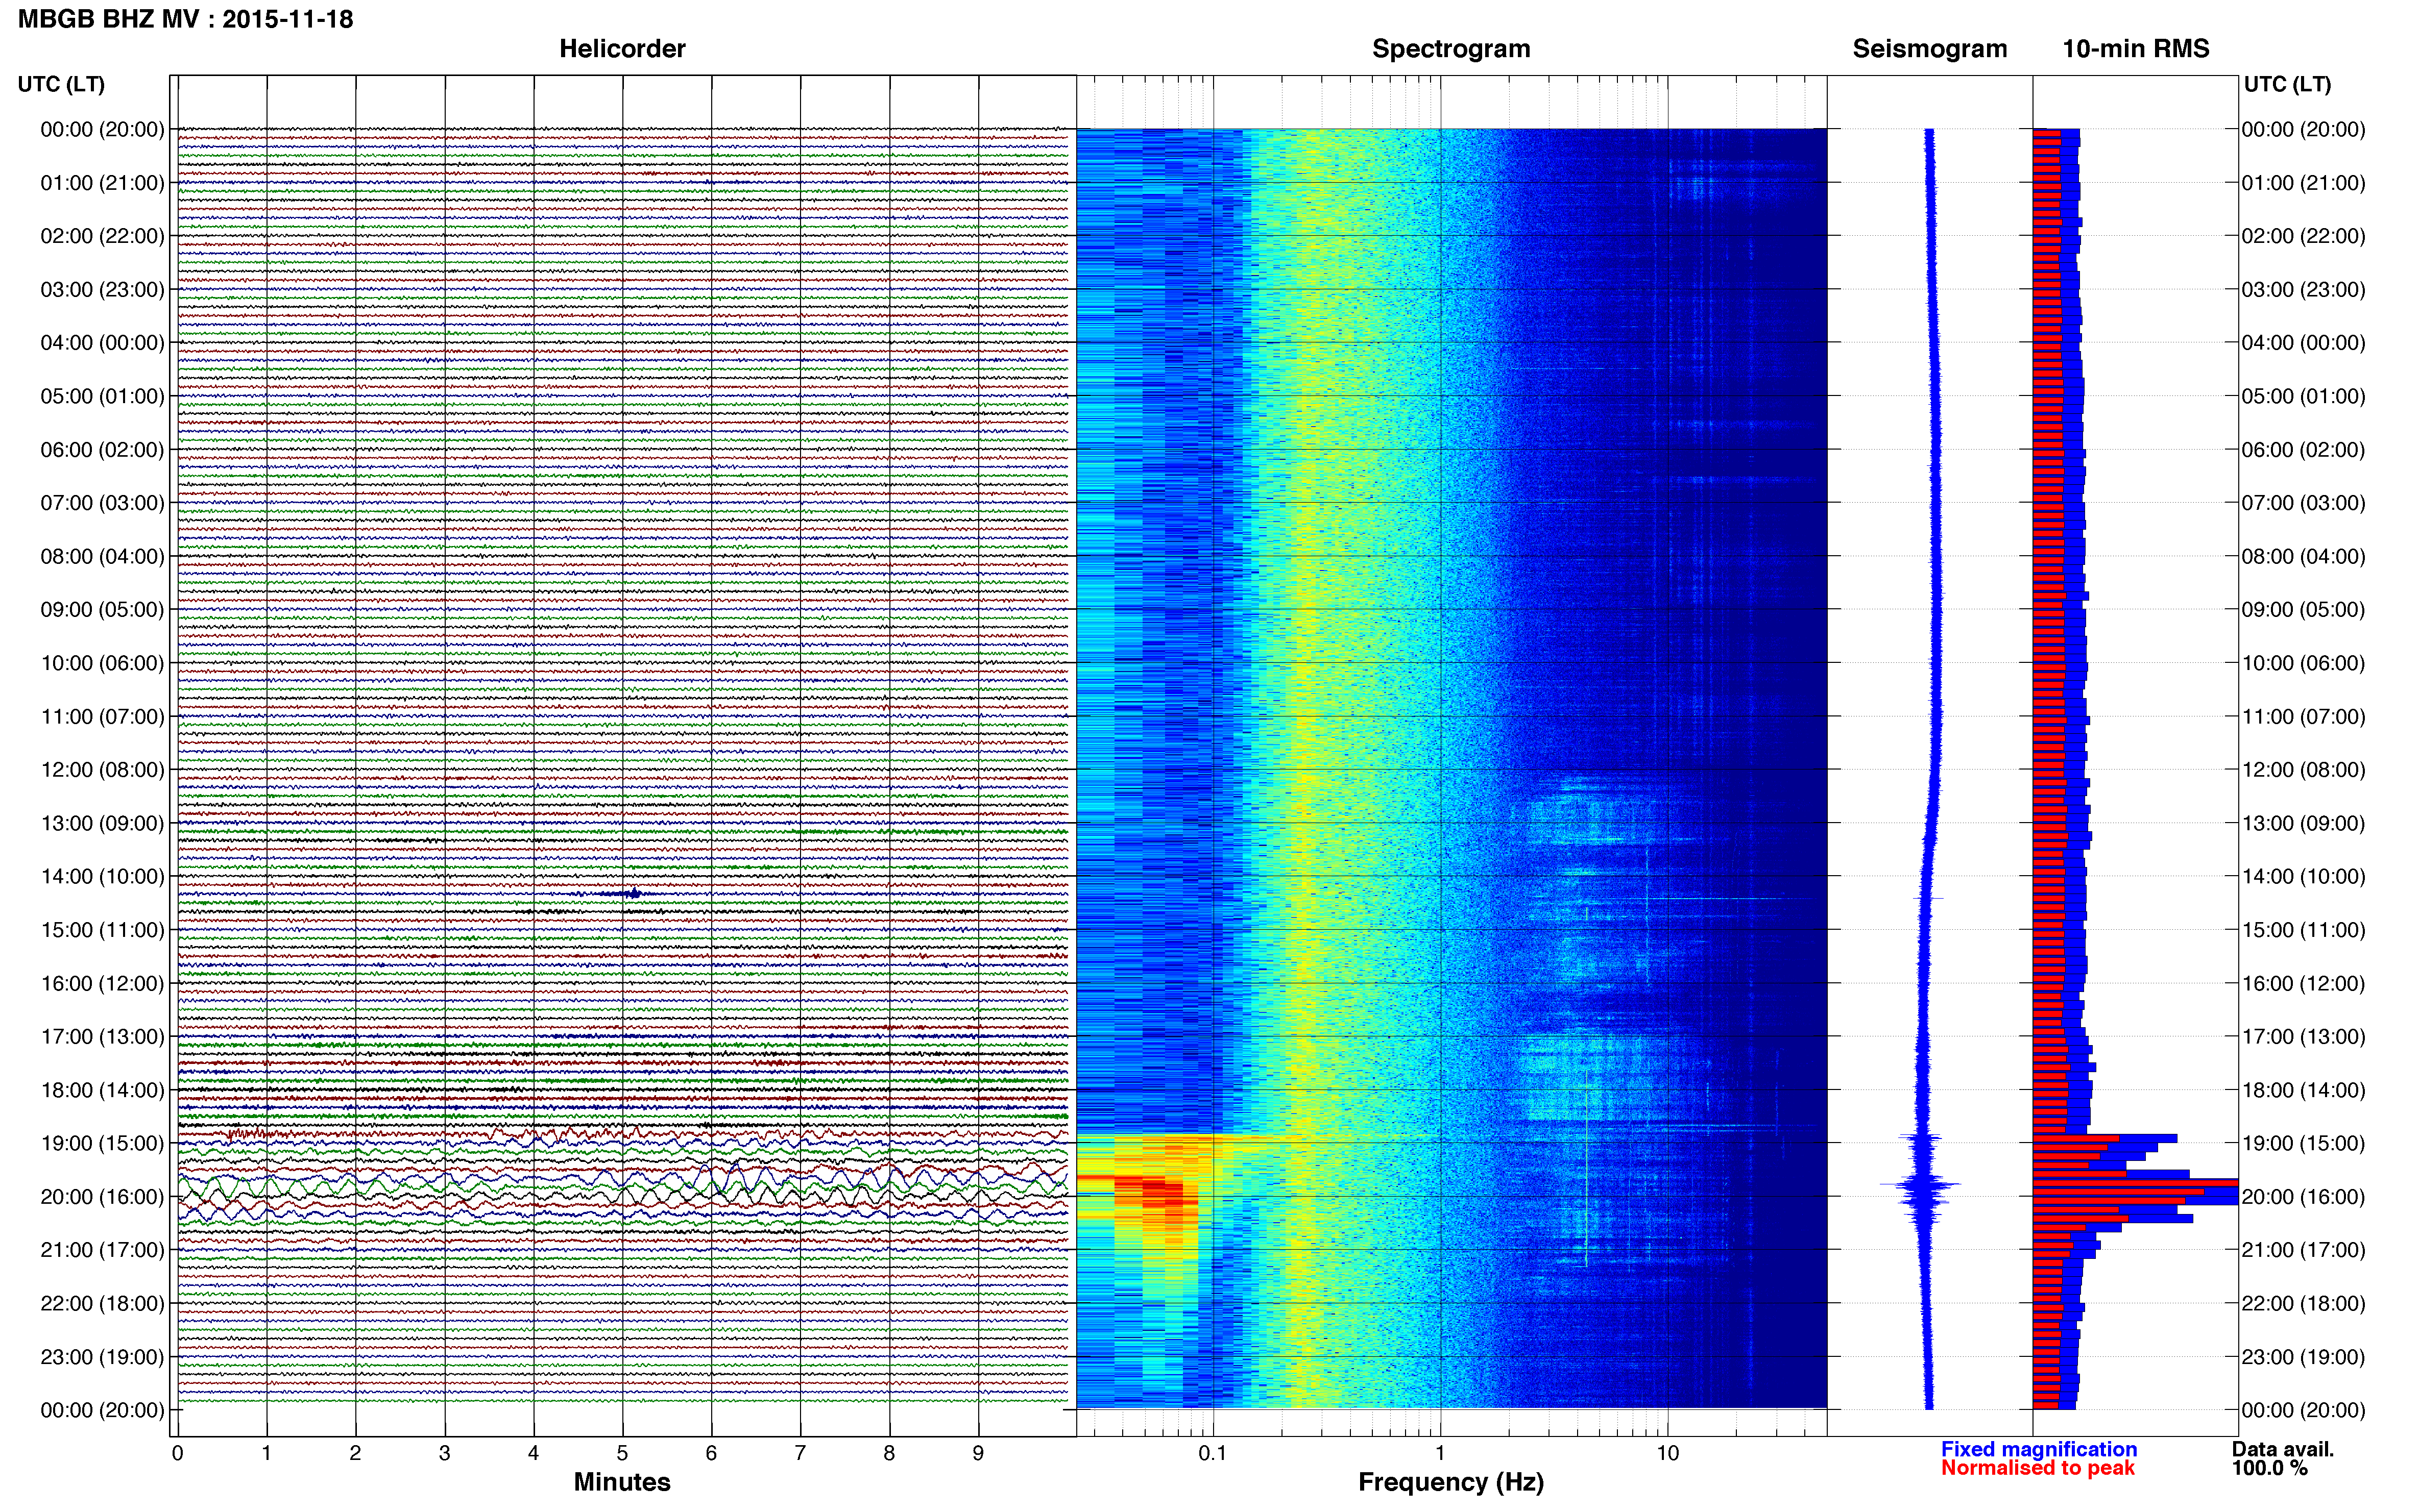Click the plot title 'MBGB BHZ MV : 2015-11-18'

185,19
